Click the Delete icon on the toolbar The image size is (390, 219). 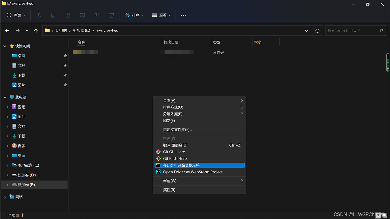(x=112, y=15)
